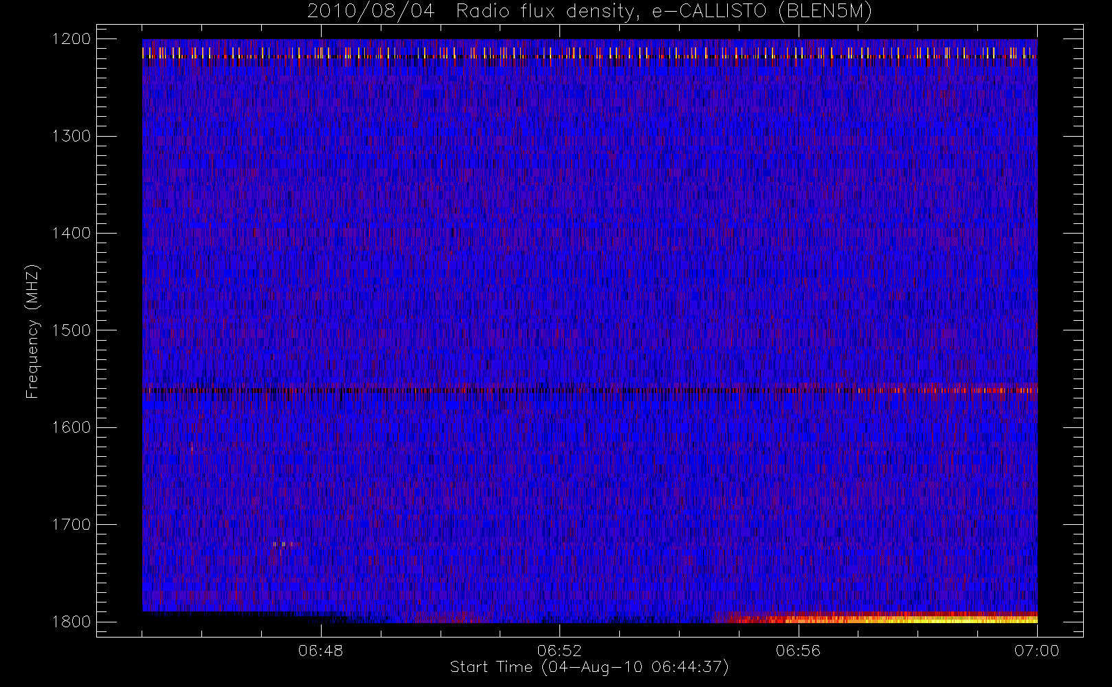Click the 07:00 time tick label
The height and width of the screenshot is (687, 1112).
click(x=1036, y=651)
